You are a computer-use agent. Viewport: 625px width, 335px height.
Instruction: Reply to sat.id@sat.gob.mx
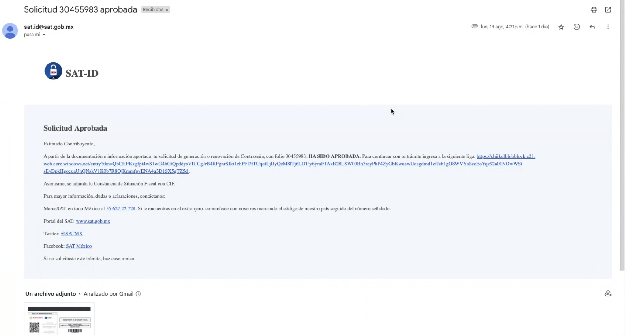pyautogui.click(x=593, y=27)
